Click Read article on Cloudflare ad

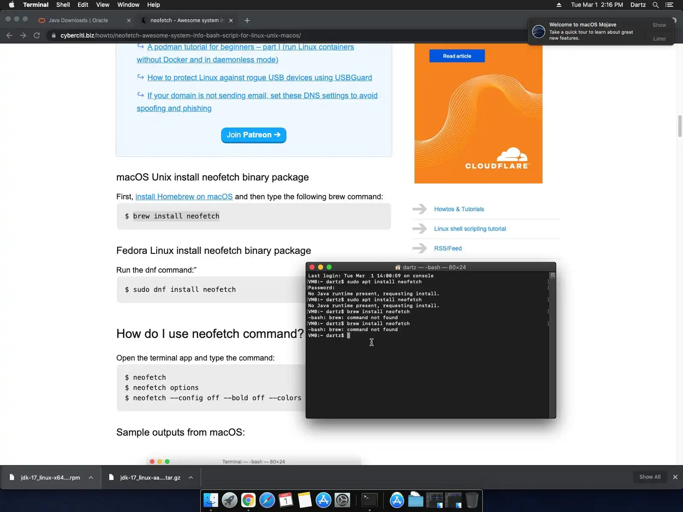click(x=457, y=56)
